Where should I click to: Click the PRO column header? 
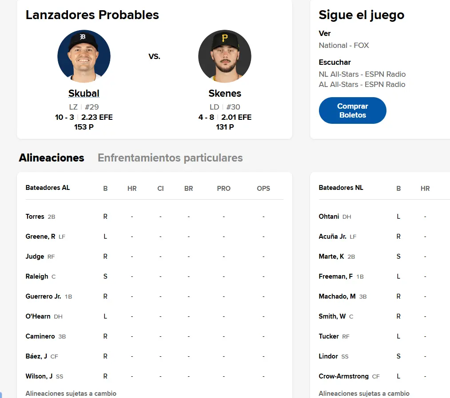(x=223, y=189)
